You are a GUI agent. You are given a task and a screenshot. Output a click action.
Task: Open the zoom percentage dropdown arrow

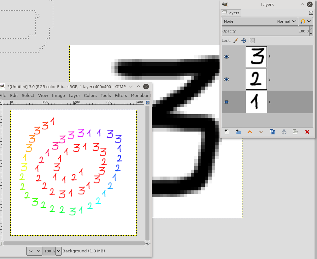pyautogui.click(x=59, y=251)
